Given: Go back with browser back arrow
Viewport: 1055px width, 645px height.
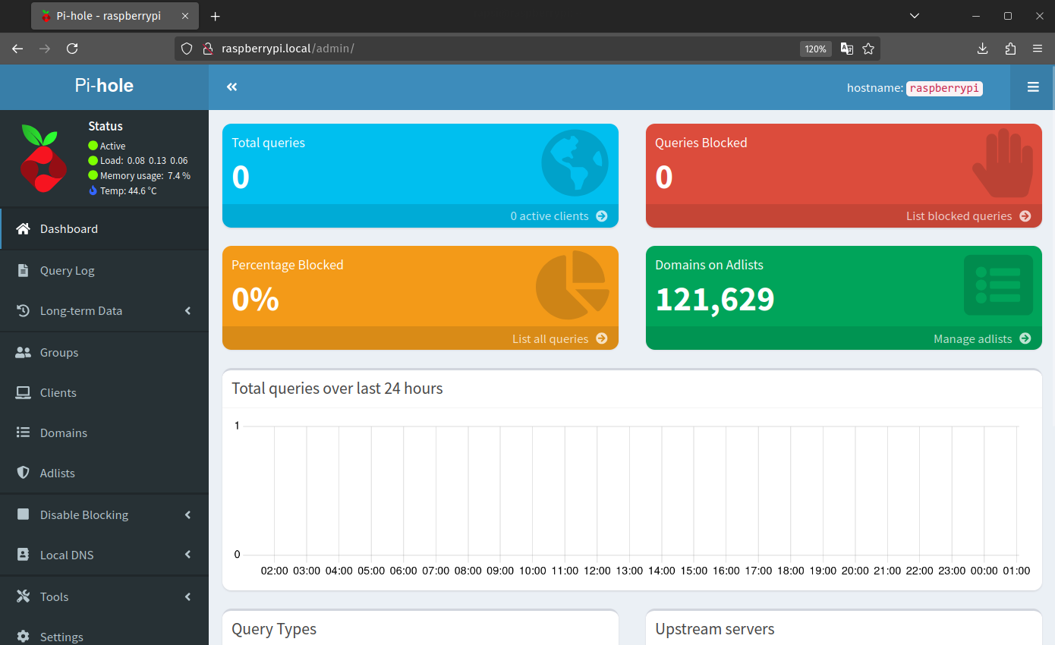Looking at the screenshot, I should (x=17, y=49).
